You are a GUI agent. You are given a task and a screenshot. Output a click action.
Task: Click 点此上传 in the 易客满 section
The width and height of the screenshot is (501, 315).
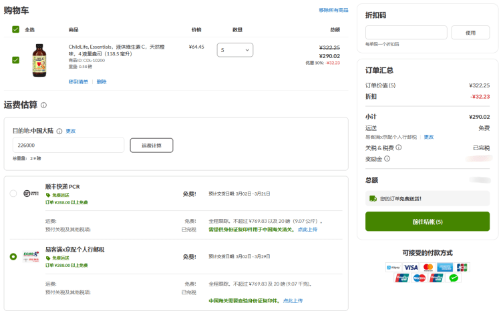click(x=293, y=300)
